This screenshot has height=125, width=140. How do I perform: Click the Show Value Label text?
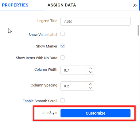[x=43, y=35]
